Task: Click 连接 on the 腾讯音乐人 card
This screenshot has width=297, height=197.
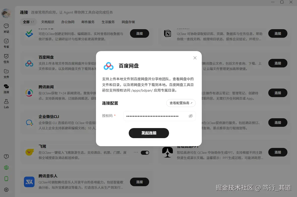Action: tap(139, 182)
